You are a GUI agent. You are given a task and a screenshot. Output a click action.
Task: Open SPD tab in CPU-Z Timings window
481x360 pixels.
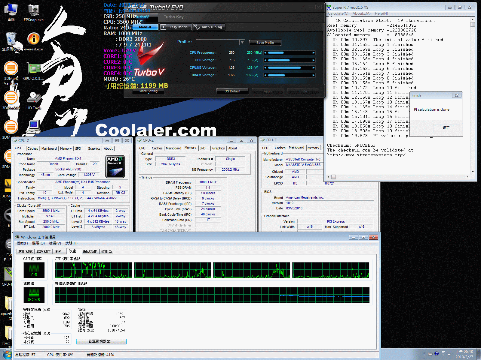click(203, 148)
